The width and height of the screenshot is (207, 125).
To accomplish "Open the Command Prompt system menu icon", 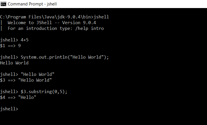I will [x=3, y=4].
